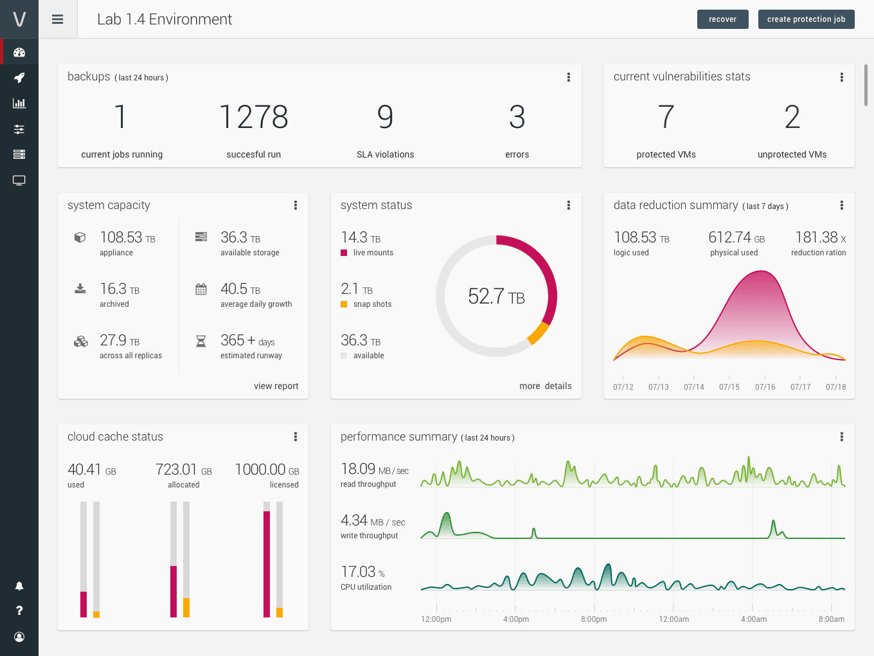Click the estimated runway hourglass icon

pos(201,341)
